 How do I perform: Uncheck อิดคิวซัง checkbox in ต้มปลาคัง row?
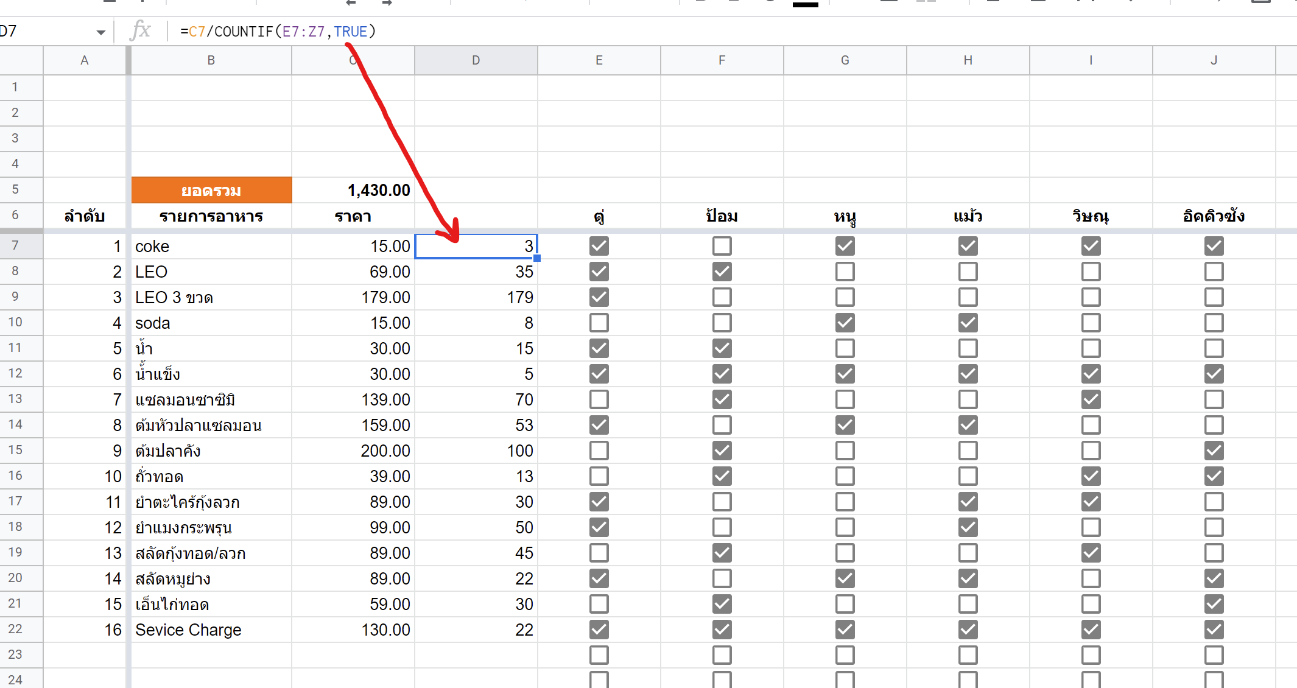tap(1214, 451)
